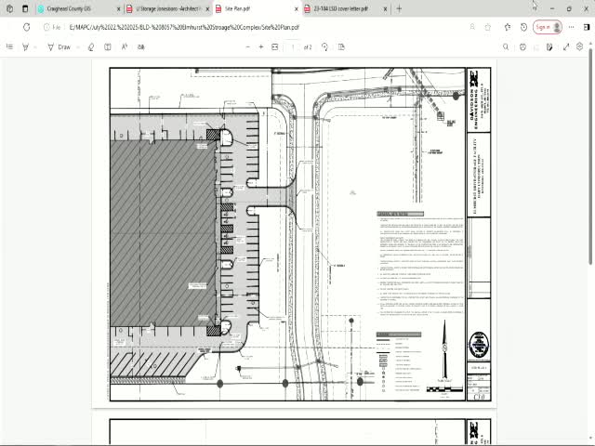Click the north arrow on the site plan

click(444, 349)
